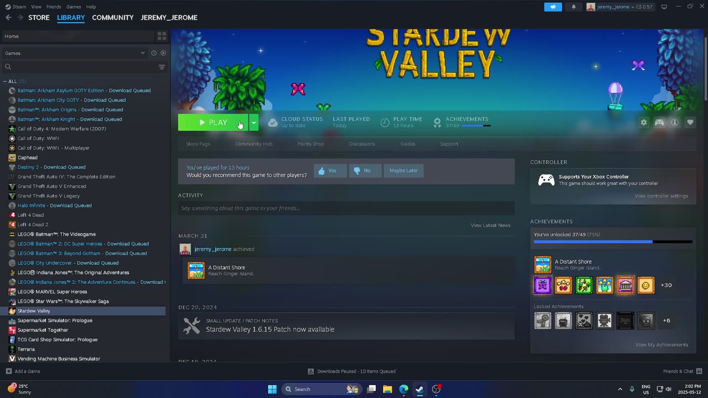Open the View menu
This screenshot has height=398, width=708.
(37, 7)
